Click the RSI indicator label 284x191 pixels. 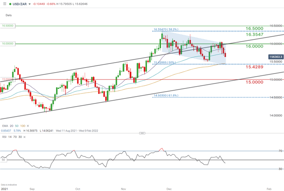[x=5, y=137]
